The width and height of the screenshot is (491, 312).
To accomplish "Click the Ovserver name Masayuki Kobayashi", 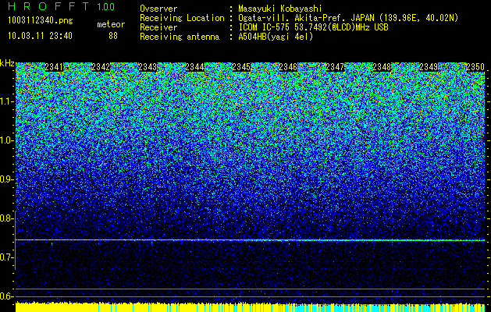I will coord(280,9).
